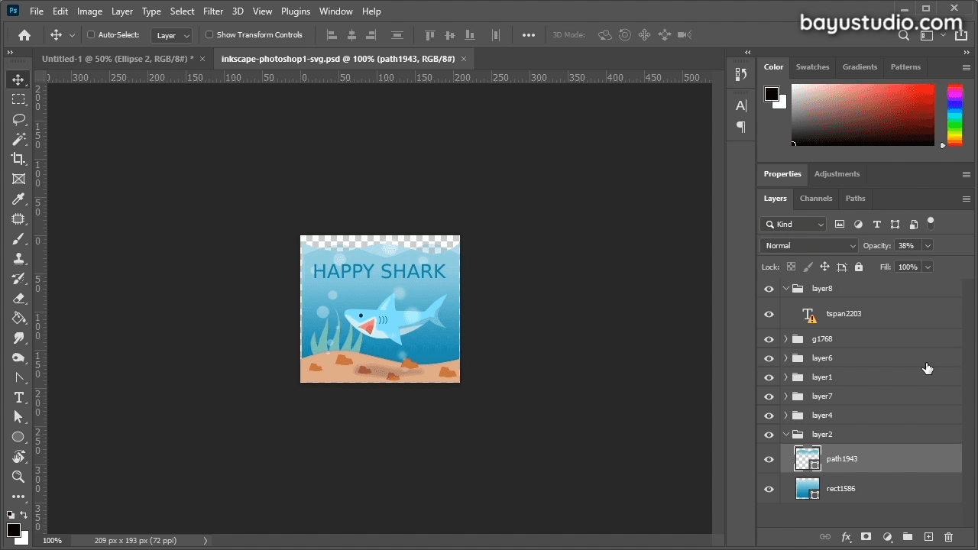Screen dimensions: 978x550
Task: Create a new layer icon
Action: tap(928, 537)
